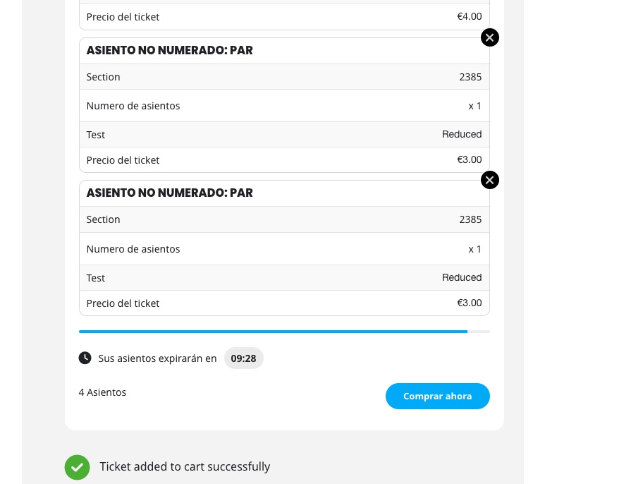Click the 09:28 countdown timer badge
This screenshot has height=484, width=643.
point(243,358)
